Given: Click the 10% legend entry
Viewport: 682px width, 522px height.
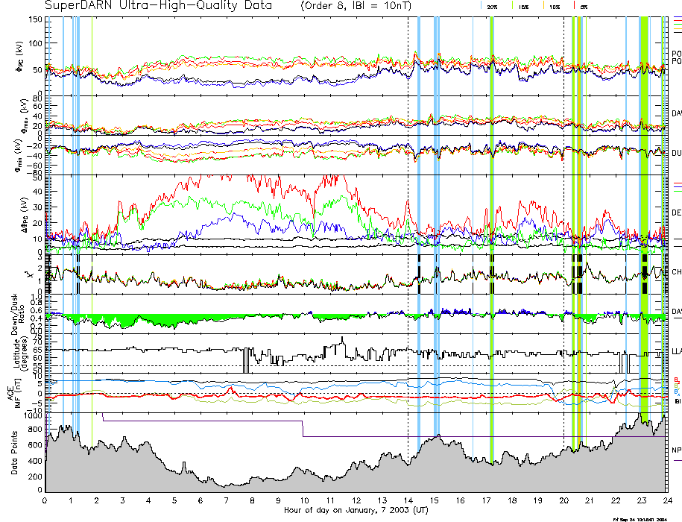Looking at the screenshot, I should 555,6.
